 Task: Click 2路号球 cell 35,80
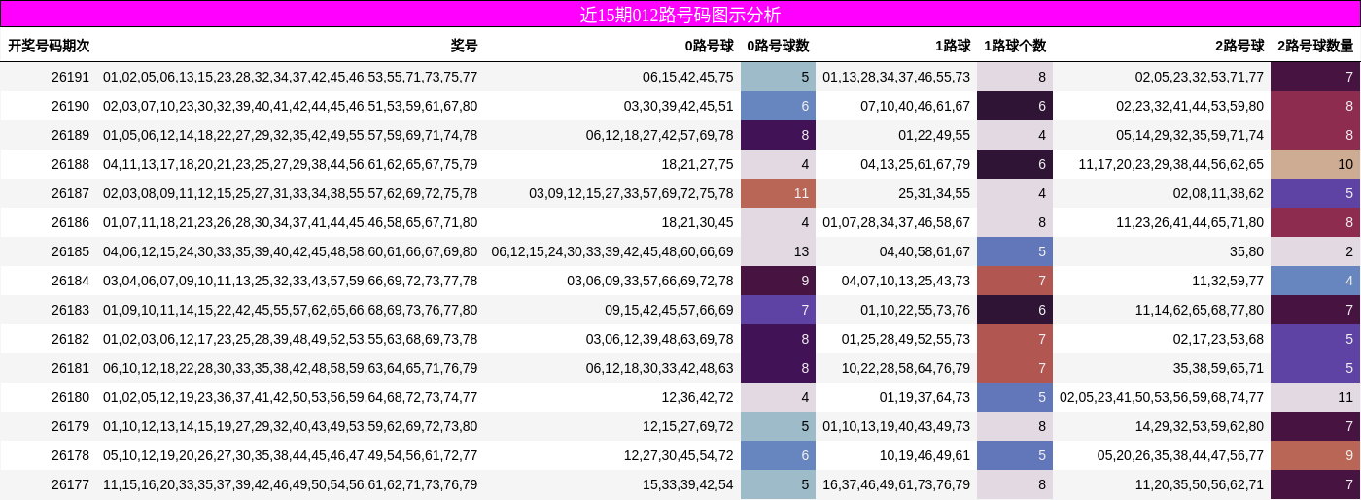(x=1246, y=251)
